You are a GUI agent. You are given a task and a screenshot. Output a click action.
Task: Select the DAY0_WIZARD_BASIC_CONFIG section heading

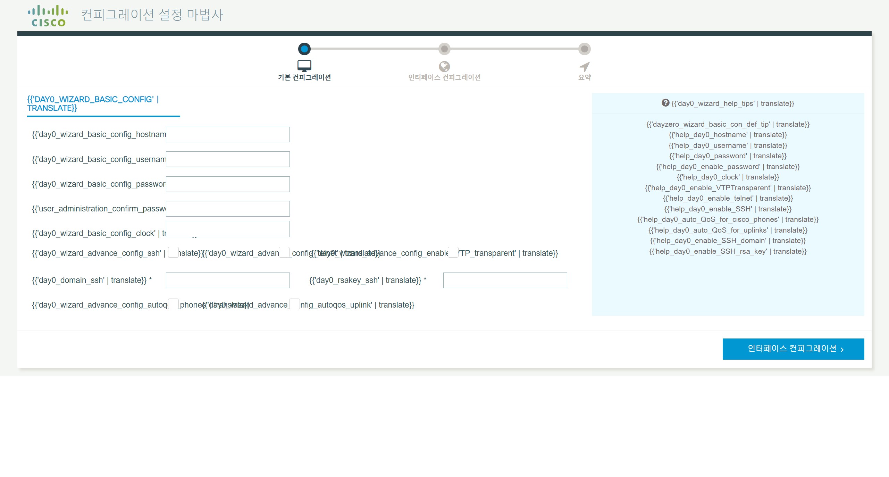[x=93, y=104]
